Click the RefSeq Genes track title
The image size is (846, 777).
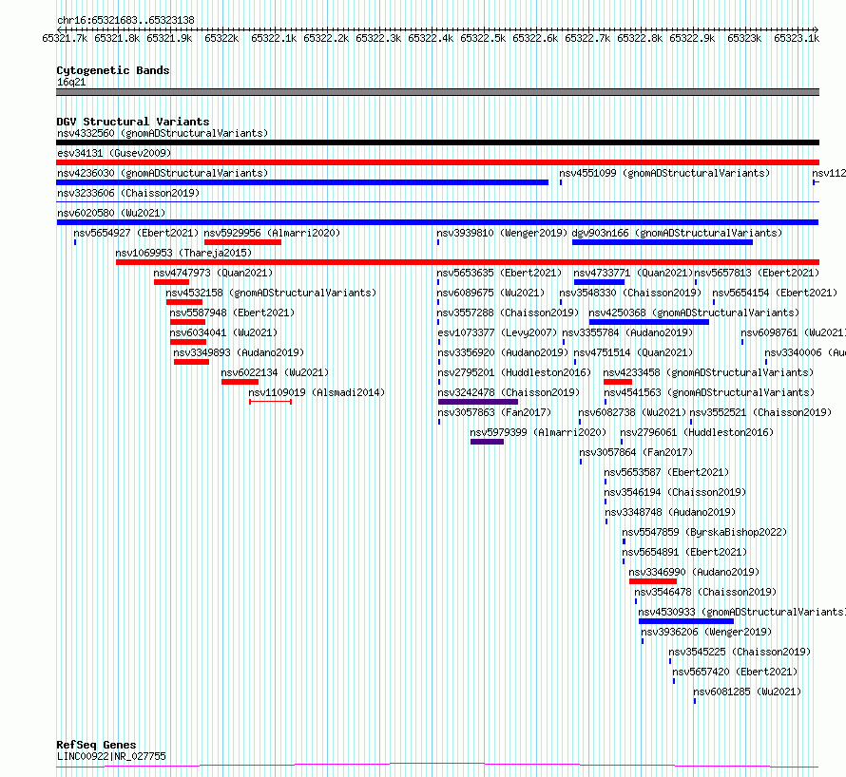[96, 746]
